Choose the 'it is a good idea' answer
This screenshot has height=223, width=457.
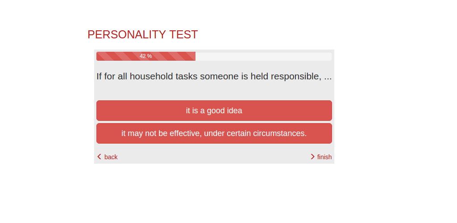click(x=214, y=111)
